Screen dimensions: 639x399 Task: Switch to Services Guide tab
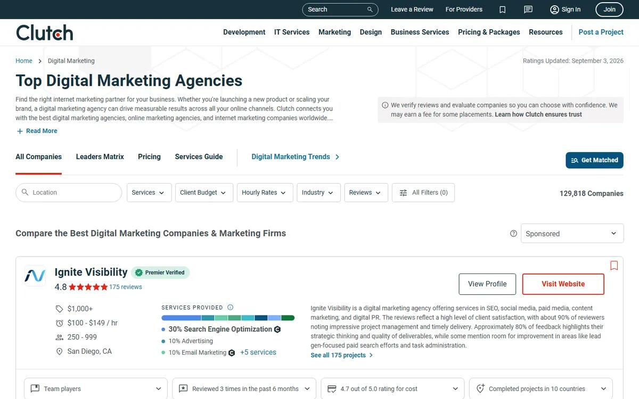click(199, 157)
